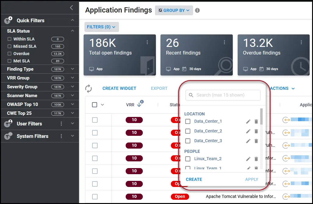The height and width of the screenshot is (204, 313).
Task: Open the menu dots on Total open findings card
Action: [147, 42]
